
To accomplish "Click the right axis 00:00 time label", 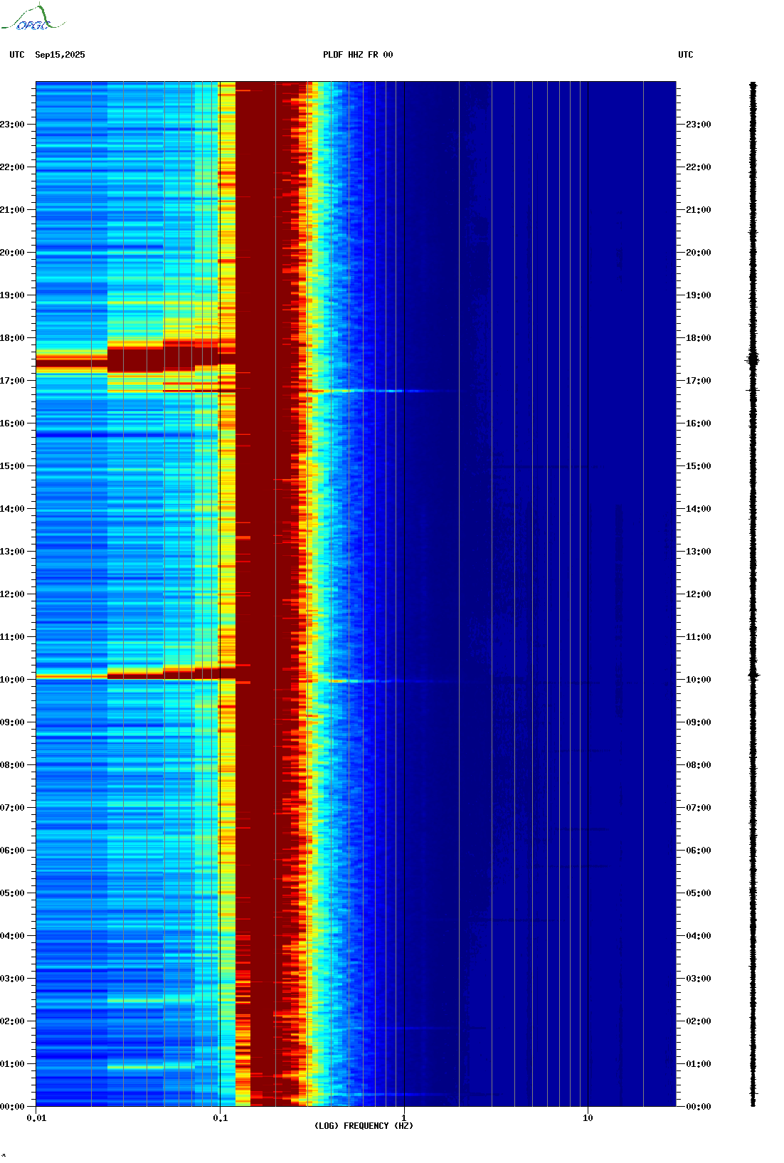I will 699,1107.
